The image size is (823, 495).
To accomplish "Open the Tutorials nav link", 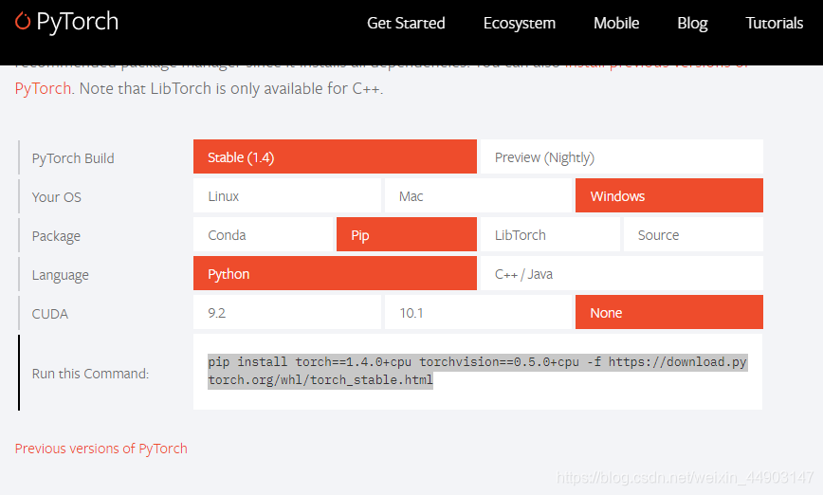I will 775,23.
